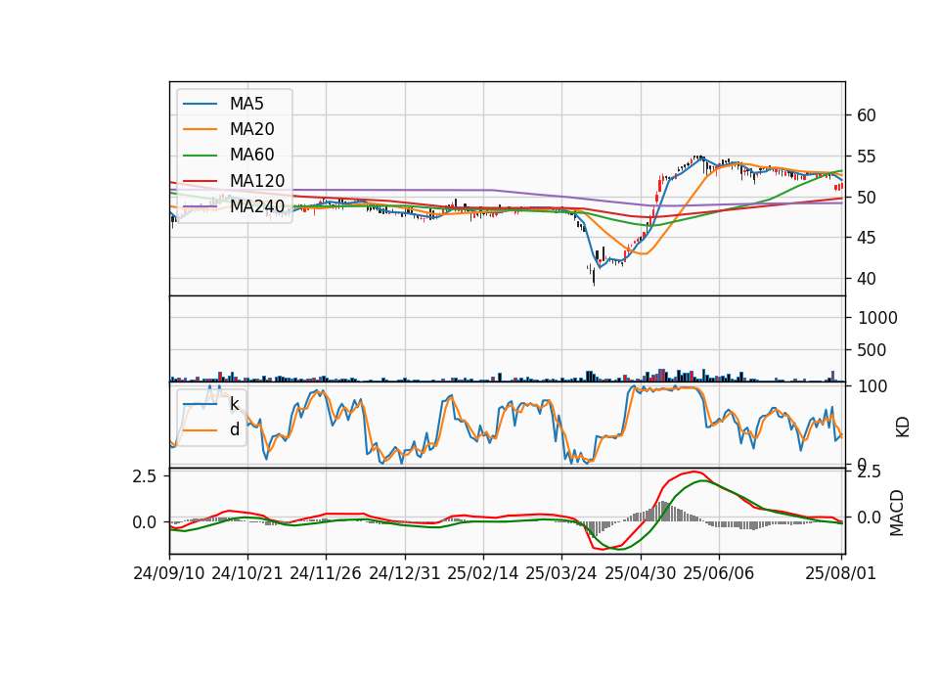
Task: Click the 24/10/21 date axis label
Action: point(247,573)
